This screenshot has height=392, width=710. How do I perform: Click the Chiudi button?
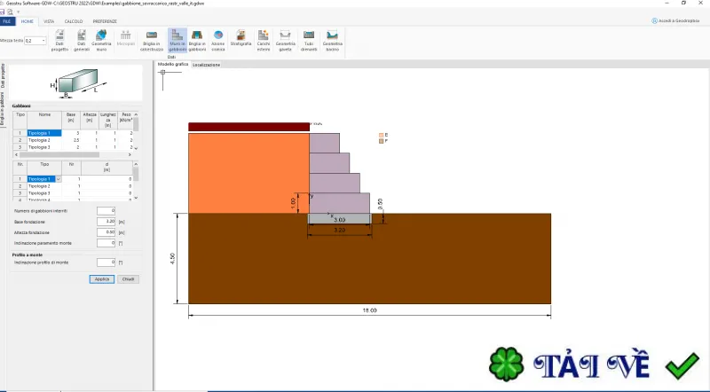pyautogui.click(x=128, y=279)
